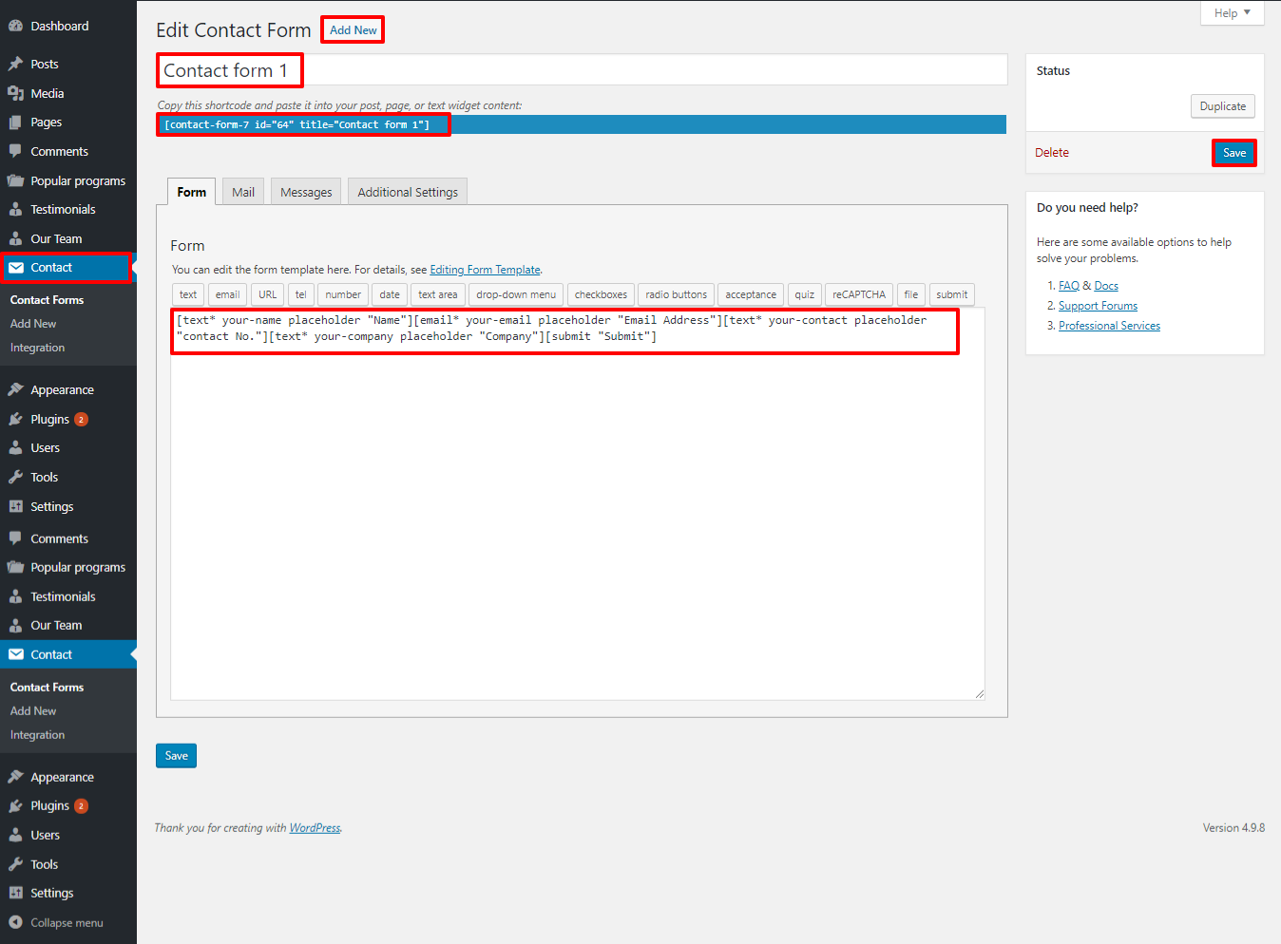1281x944 pixels.
Task: Open the Editing Form Template link
Action: [x=485, y=270]
